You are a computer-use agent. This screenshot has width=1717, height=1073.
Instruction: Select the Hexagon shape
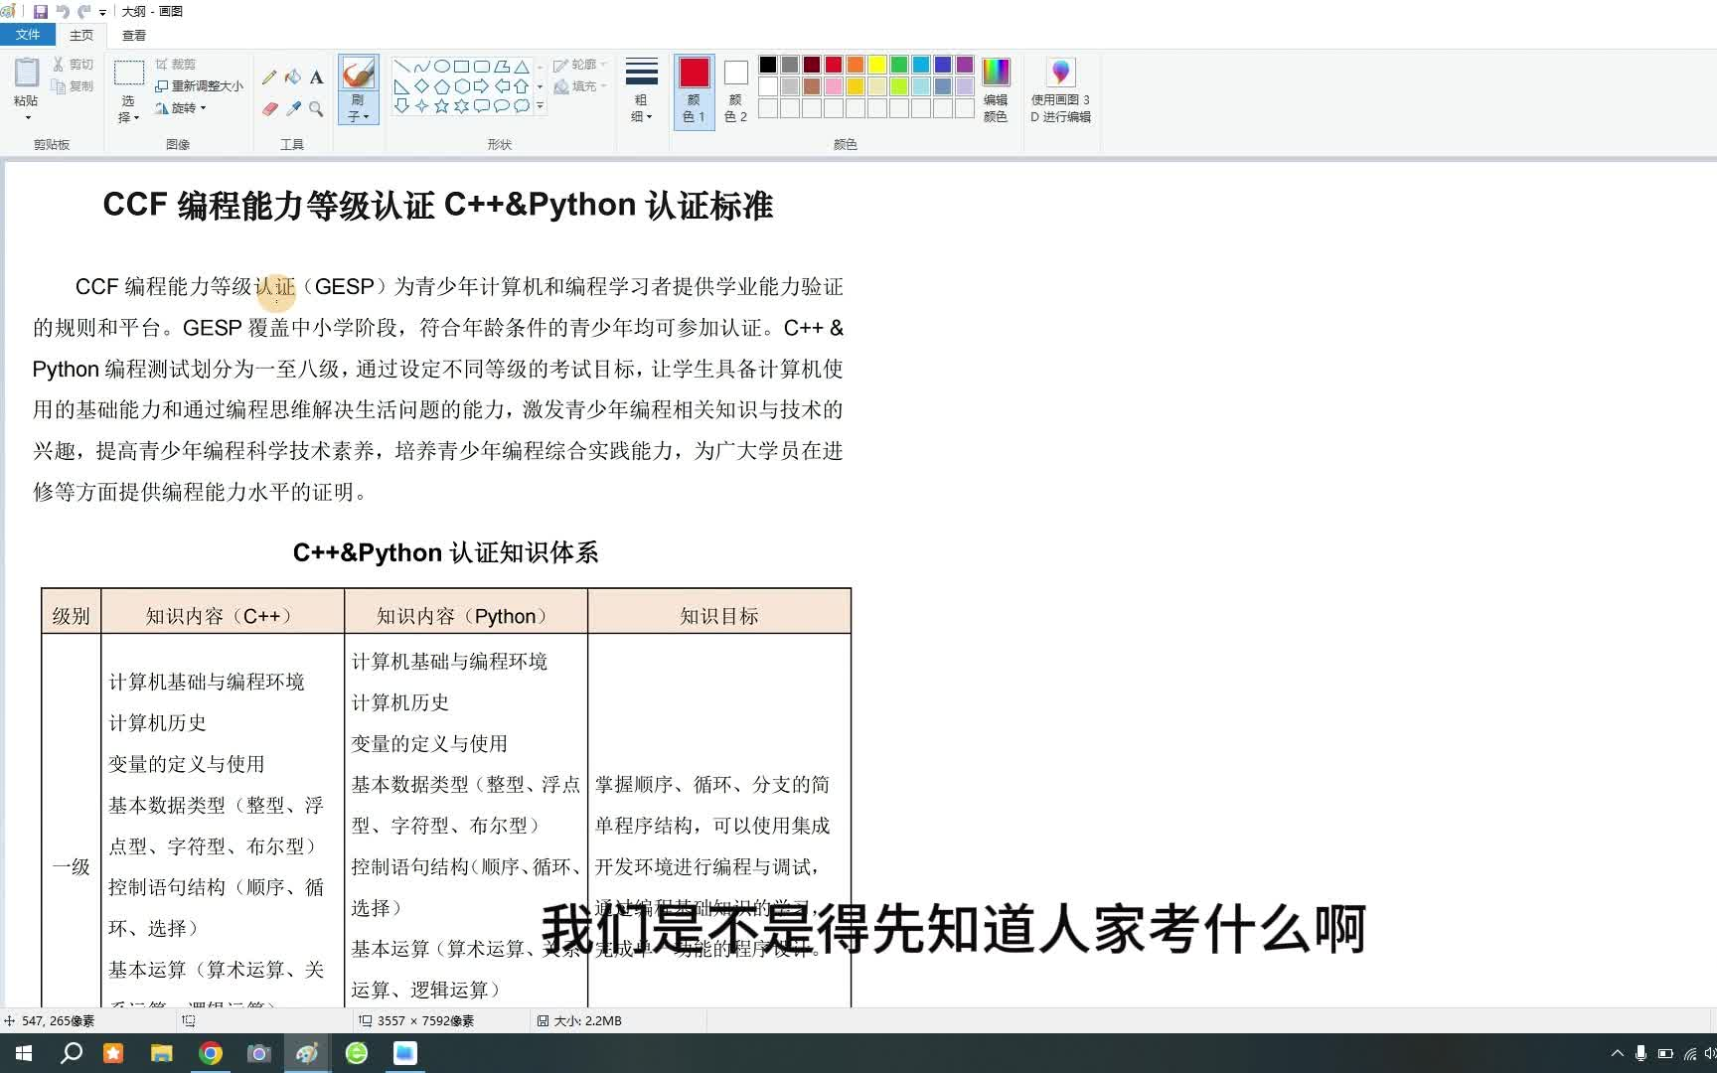pos(461,86)
